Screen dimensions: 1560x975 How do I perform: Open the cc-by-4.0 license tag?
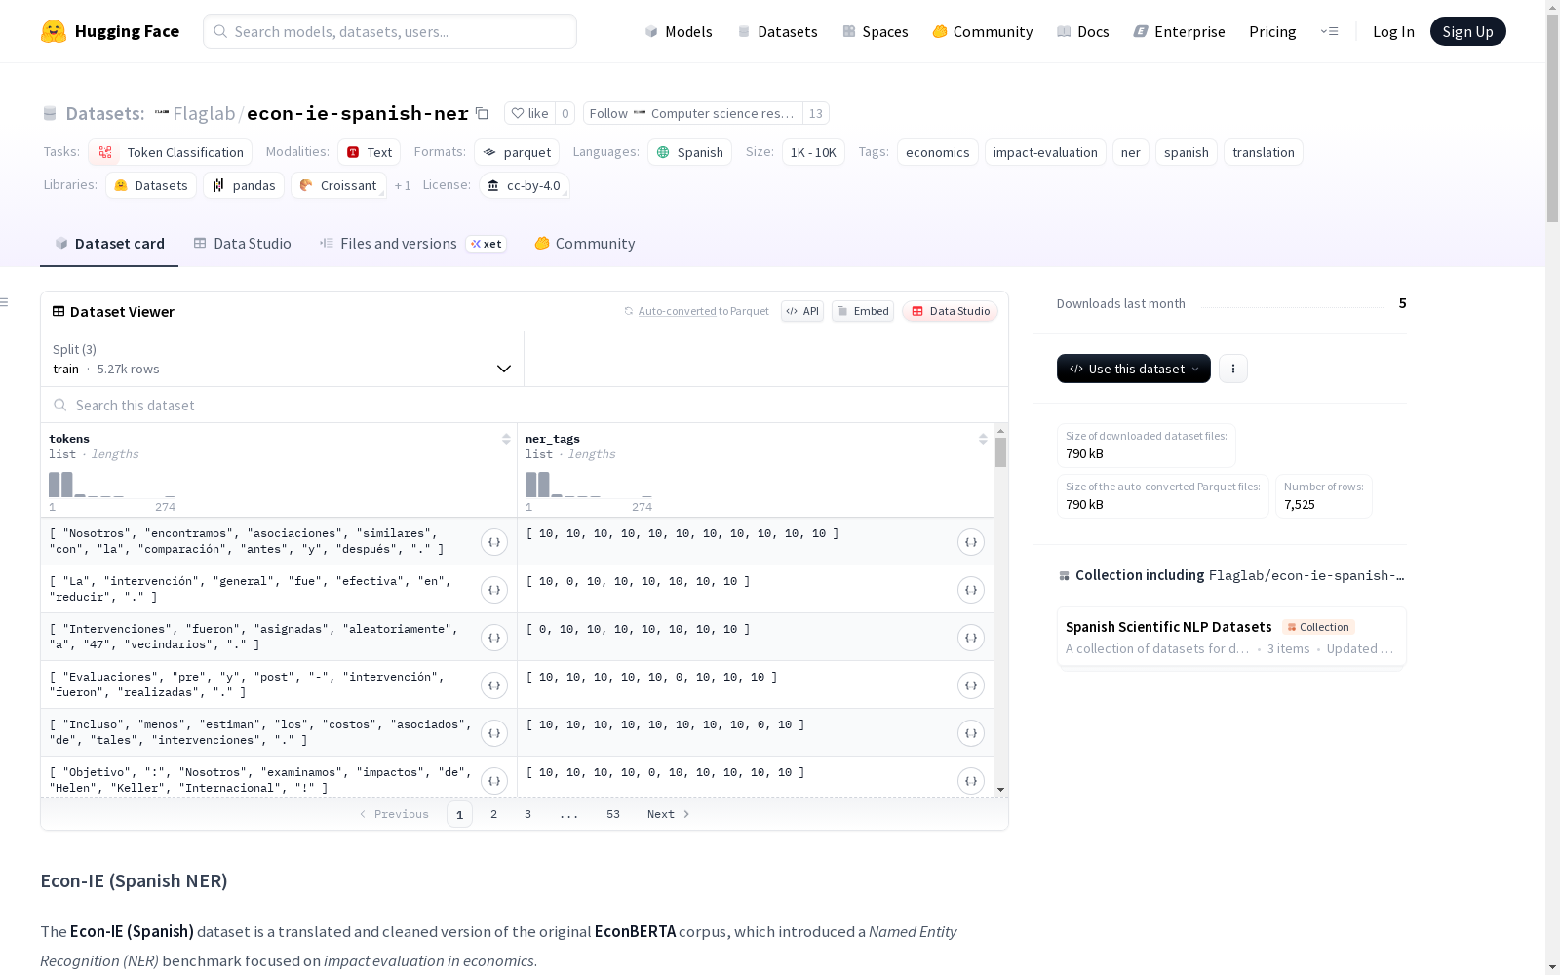coord(525,185)
